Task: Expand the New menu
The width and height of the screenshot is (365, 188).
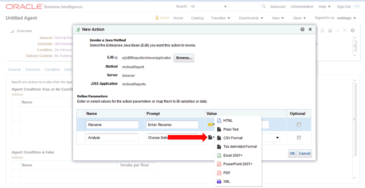Action: coord(278,18)
